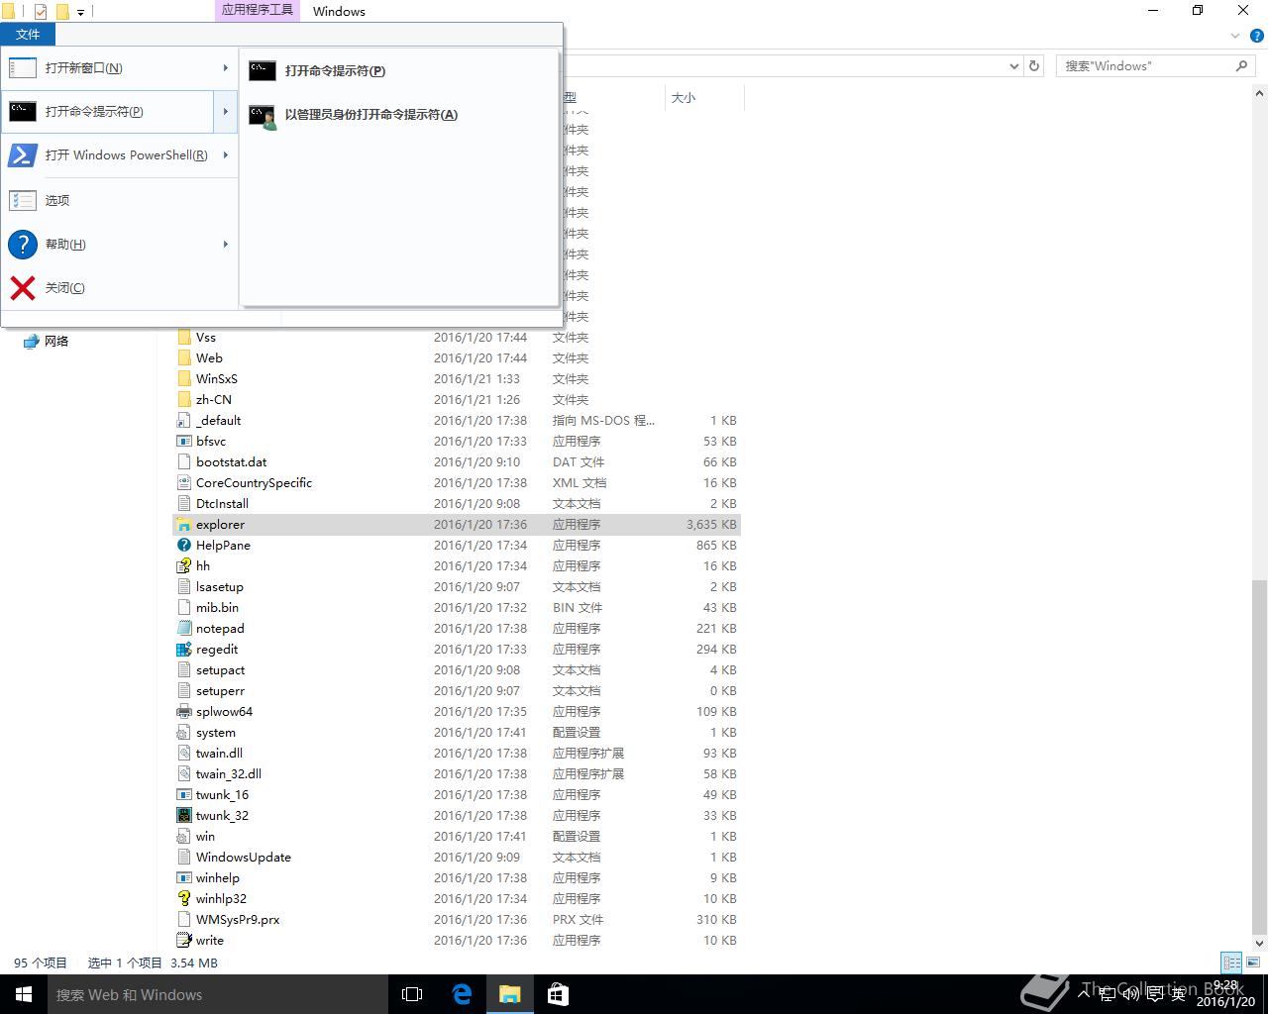Open the 帮助 (Help) menu item
Viewport: 1268px width, 1014px height.
click(119, 244)
